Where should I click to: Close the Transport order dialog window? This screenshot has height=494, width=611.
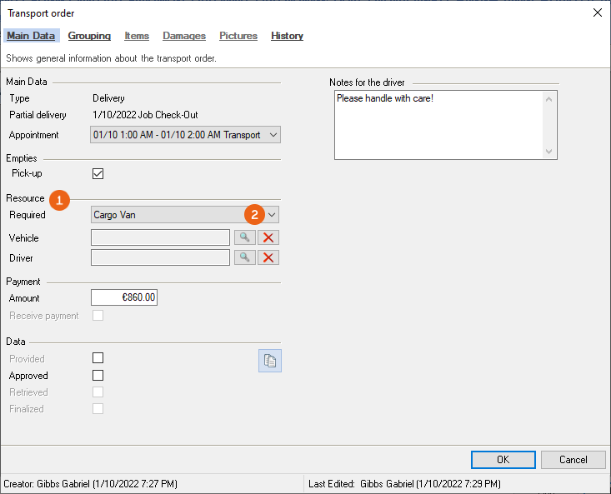[x=597, y=12]
